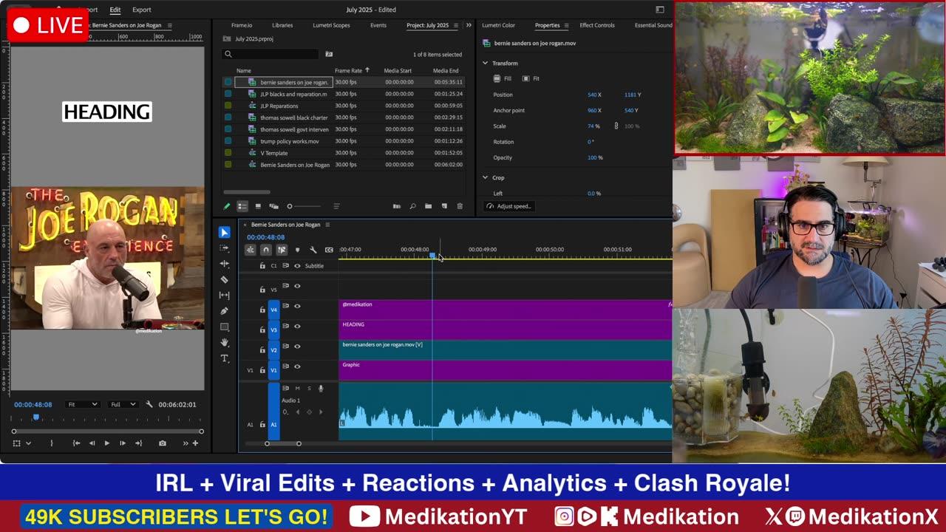Image resolution: width=946 pixels, height=532 pixels.
Task: Step forward one frame
Action: pyautogui.click(x=123, y=443)
